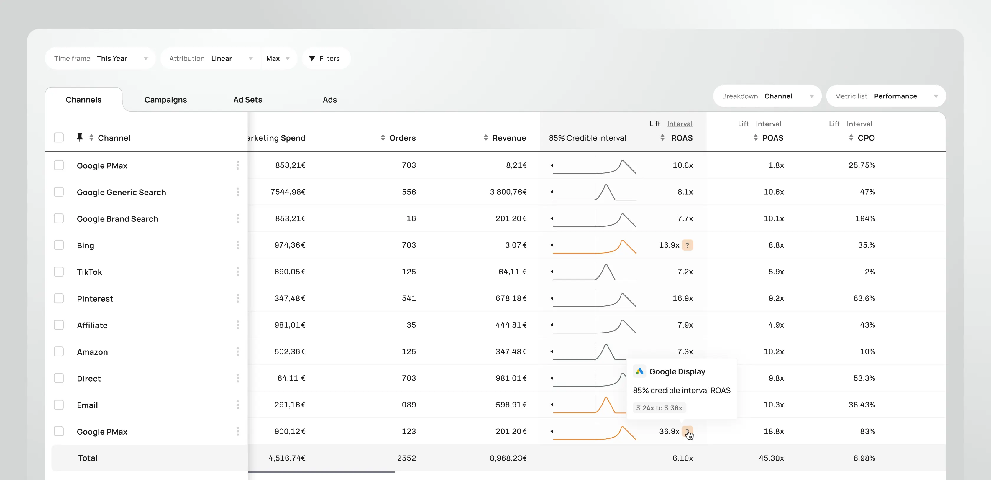Click sort arrows next to ROAS header
Screen dimensions: 991x480
point(662,138)
